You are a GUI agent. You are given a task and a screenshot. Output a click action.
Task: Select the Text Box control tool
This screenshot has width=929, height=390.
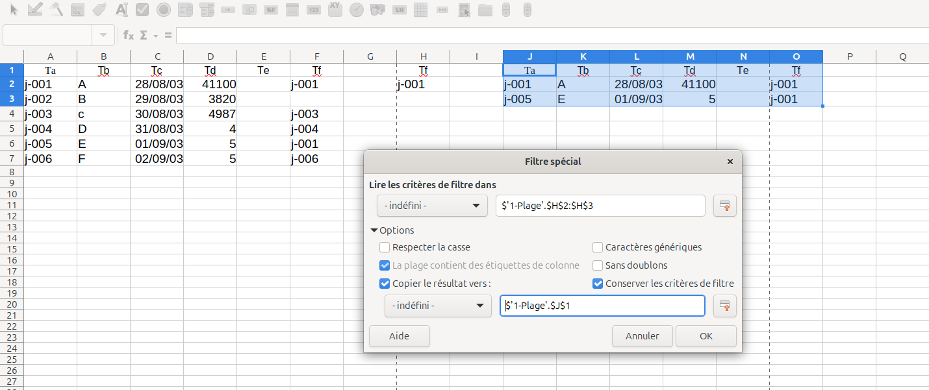click(121, 10)
